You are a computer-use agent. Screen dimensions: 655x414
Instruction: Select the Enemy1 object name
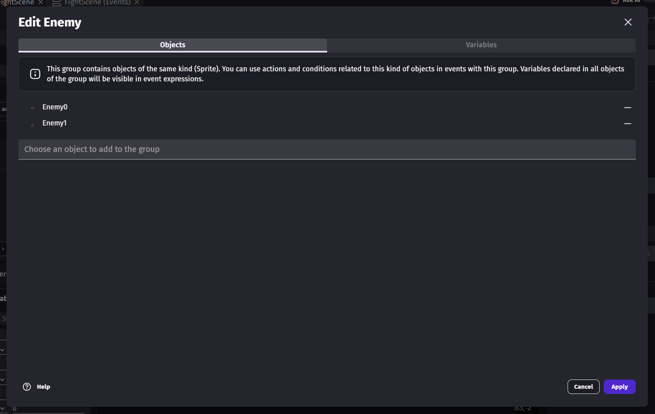55,123
